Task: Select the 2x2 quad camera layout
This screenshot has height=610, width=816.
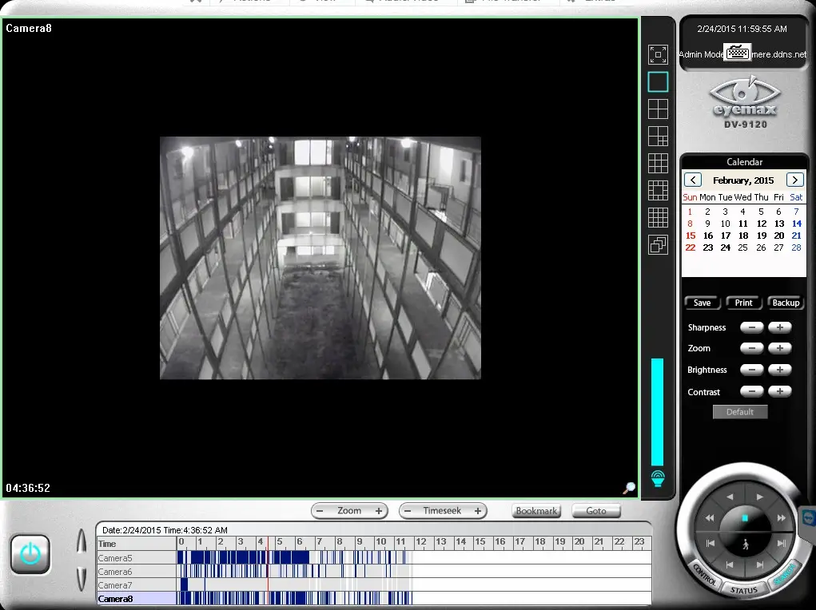Action: pos(658,109)
